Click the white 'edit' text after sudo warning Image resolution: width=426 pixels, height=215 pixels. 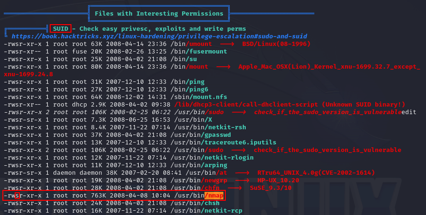click(x=409, y=112)
